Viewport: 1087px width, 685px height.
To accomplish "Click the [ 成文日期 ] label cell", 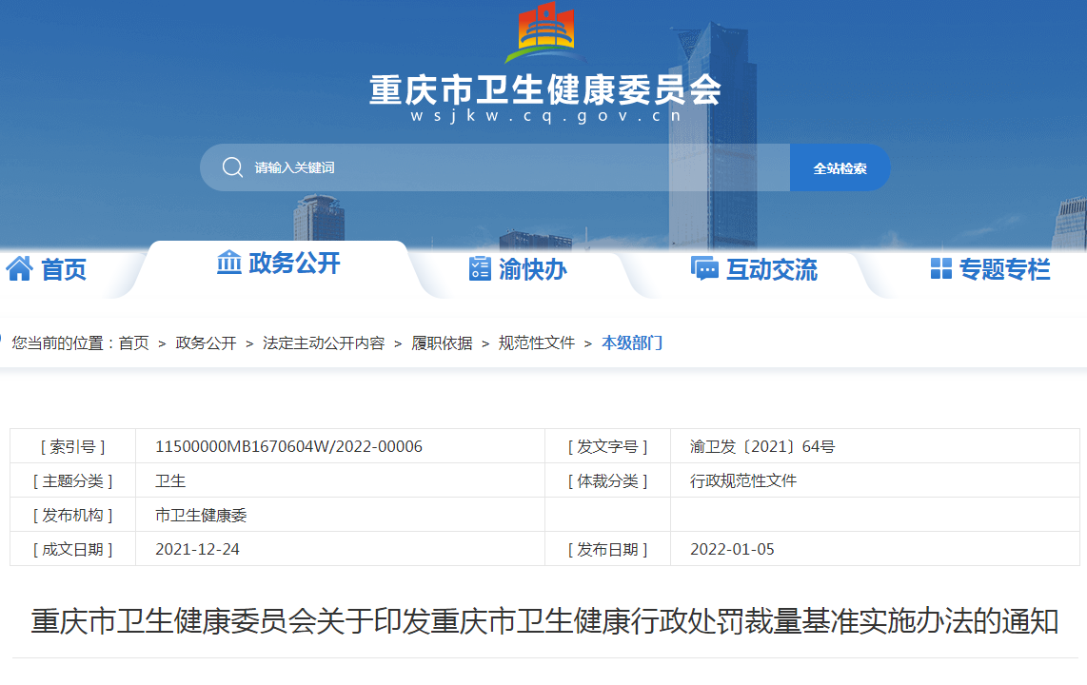I will coord(72,549).
